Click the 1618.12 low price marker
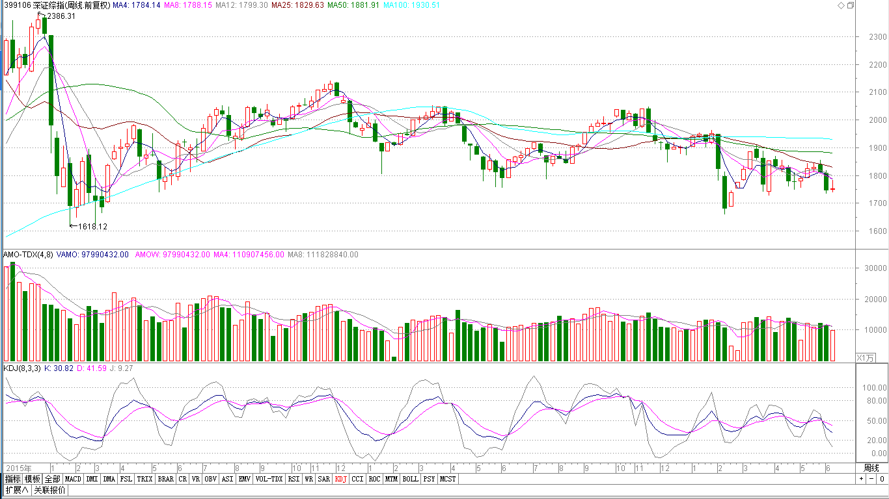 [92, 227]
